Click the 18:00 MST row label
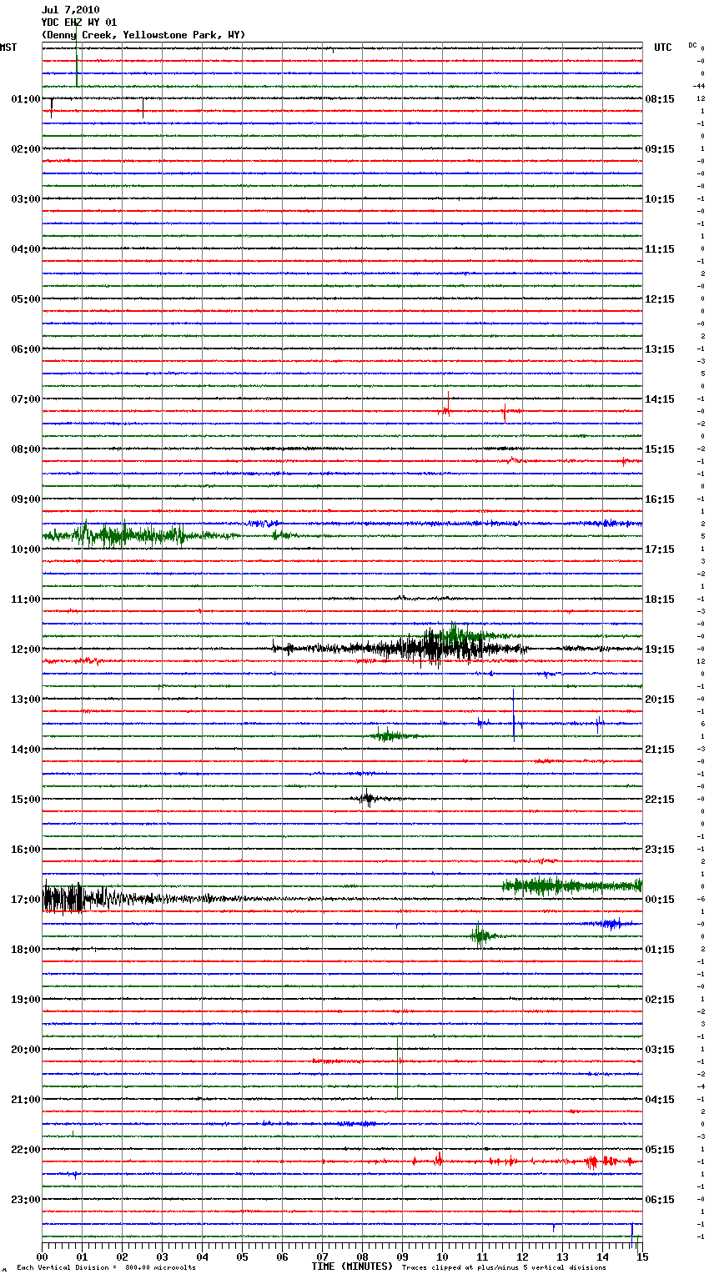 tap(26, 949)
